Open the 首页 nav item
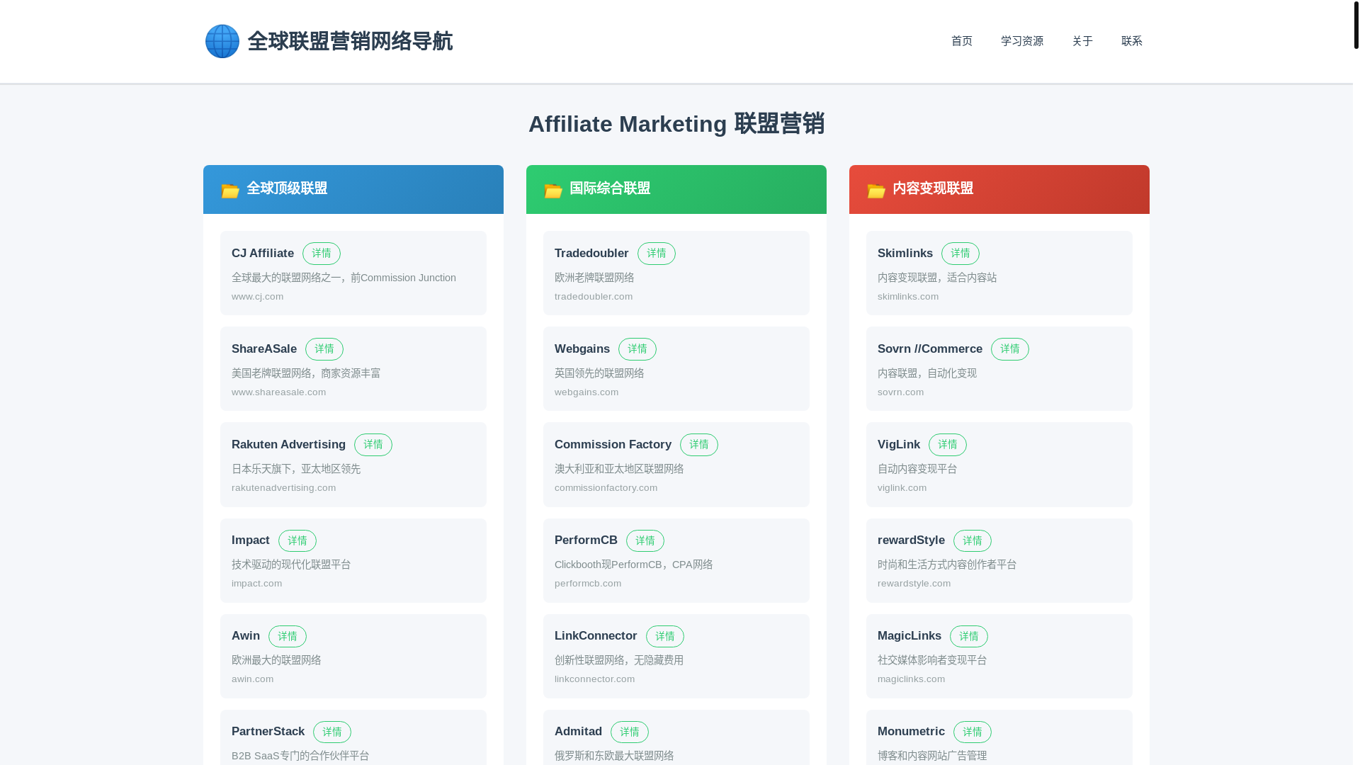1360x765 pixels. click(x=962, y=41)
